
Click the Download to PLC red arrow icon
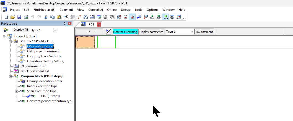pos(146,17)
